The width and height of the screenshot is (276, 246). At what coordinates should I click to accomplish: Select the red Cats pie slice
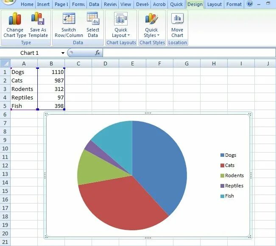coord(121,203)
